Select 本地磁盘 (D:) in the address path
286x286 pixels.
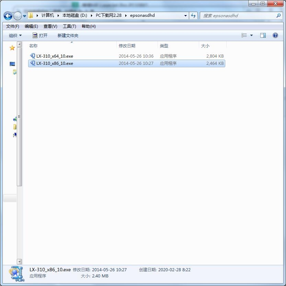tap(75, 15)
